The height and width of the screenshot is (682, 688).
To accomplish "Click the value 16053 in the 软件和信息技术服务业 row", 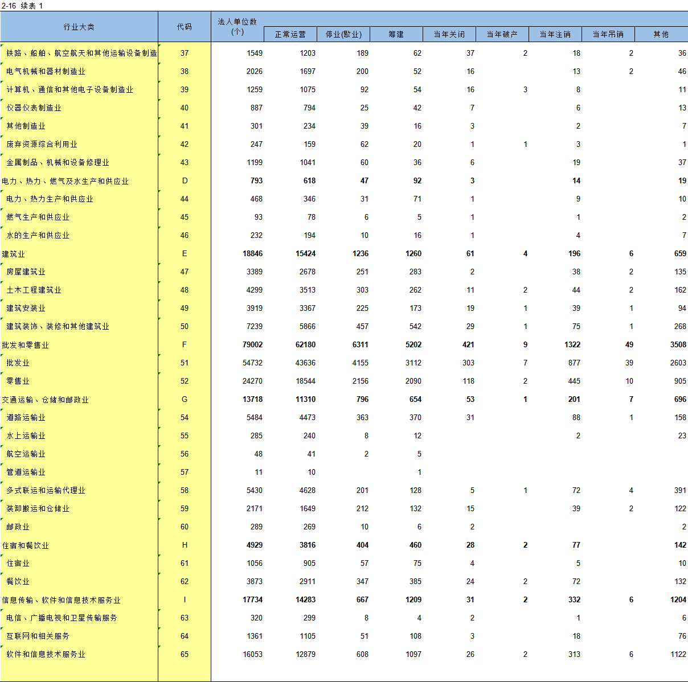I will [252, 654].
